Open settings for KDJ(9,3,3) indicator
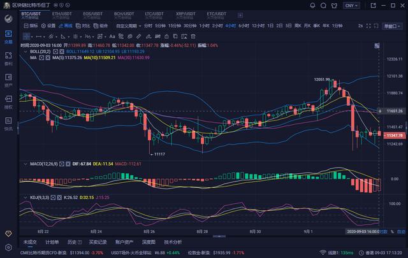This screenshot has width=408, height=258. (x=53, y=197)
